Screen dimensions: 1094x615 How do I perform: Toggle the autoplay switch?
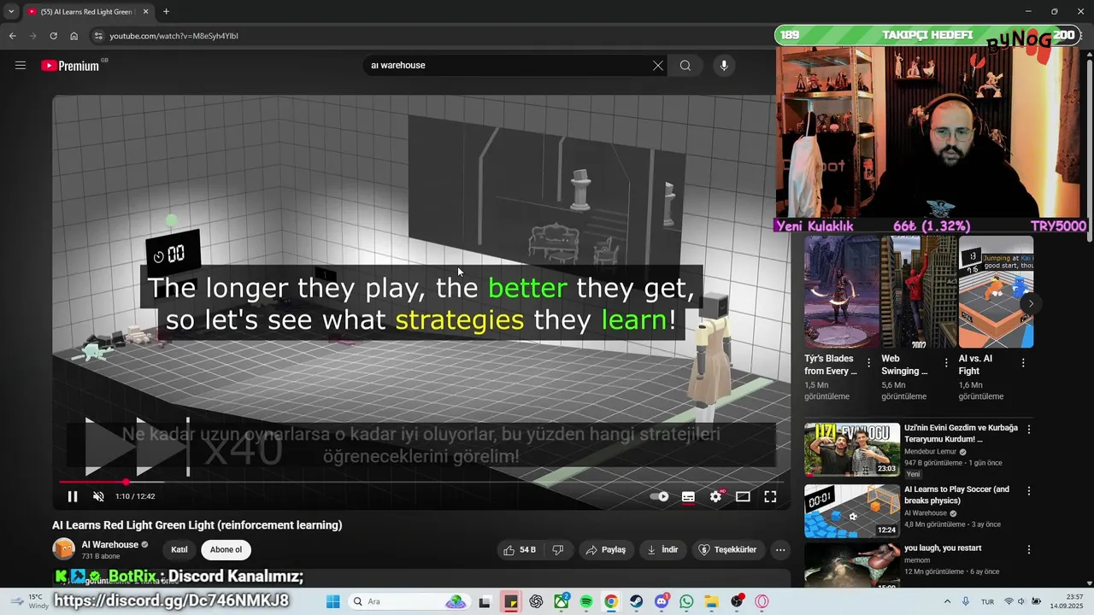660,496
